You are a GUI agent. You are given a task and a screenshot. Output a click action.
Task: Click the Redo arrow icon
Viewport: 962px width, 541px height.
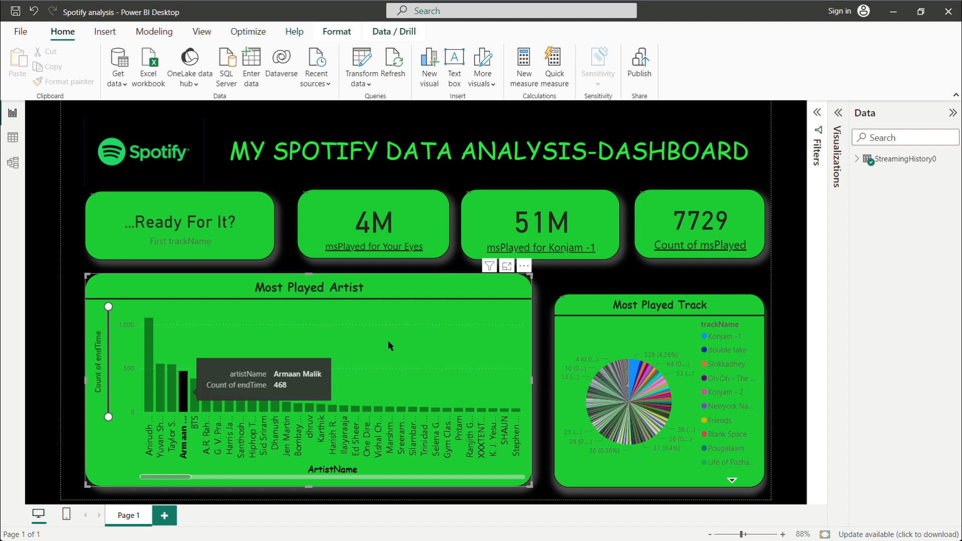coord(52,11)
